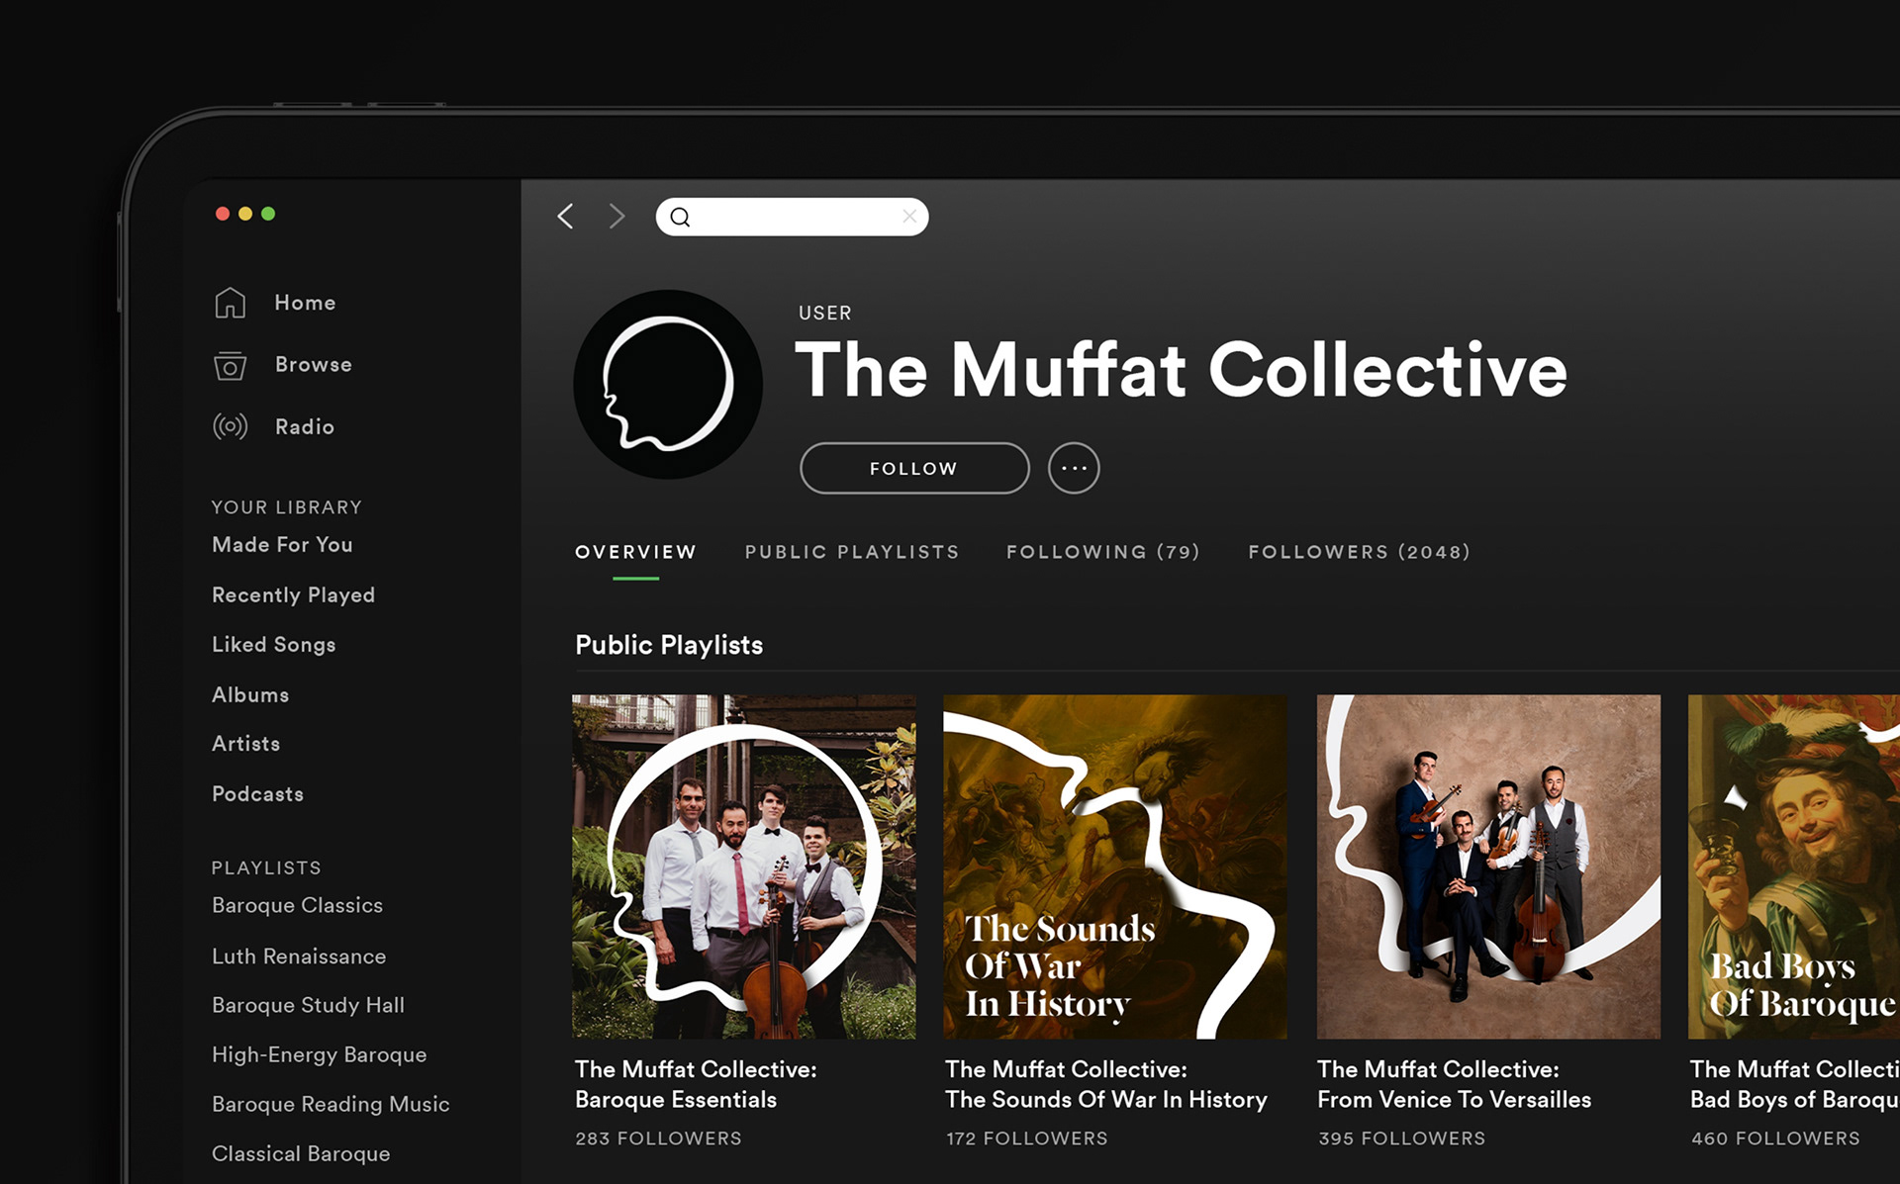Open Made For You library section

(282, 545)
